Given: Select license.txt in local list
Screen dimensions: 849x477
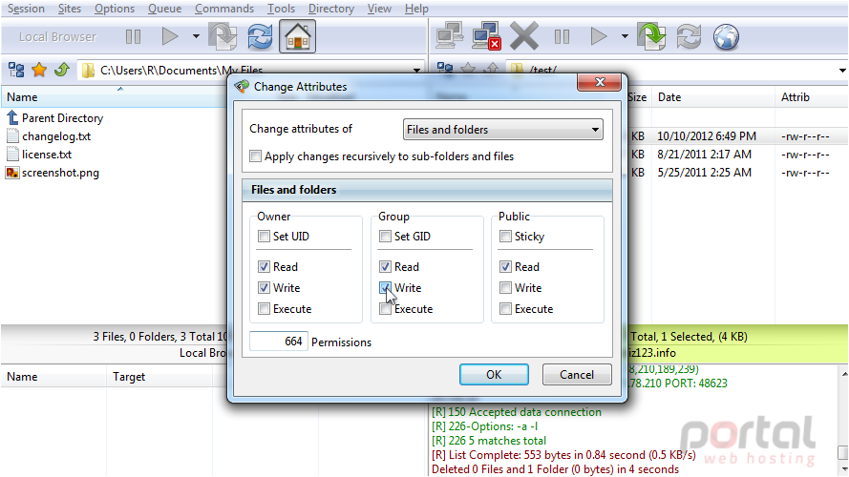Looking at the screenshot, I should coord(47,155).
